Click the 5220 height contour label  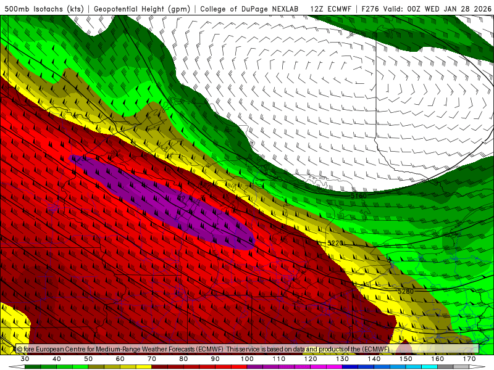point(335,243)
